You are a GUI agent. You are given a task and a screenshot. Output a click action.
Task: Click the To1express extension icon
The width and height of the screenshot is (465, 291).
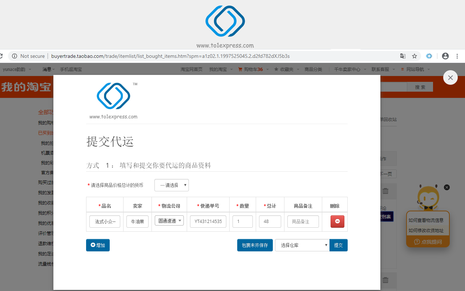tap(429, 56)
